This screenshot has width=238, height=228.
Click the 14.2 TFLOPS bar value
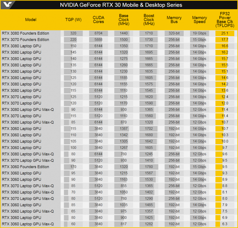pos(225,84)
